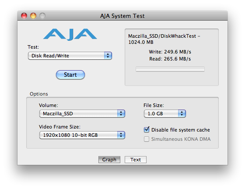Click the Options section label

pyautogui.click(x=39, y=94)
